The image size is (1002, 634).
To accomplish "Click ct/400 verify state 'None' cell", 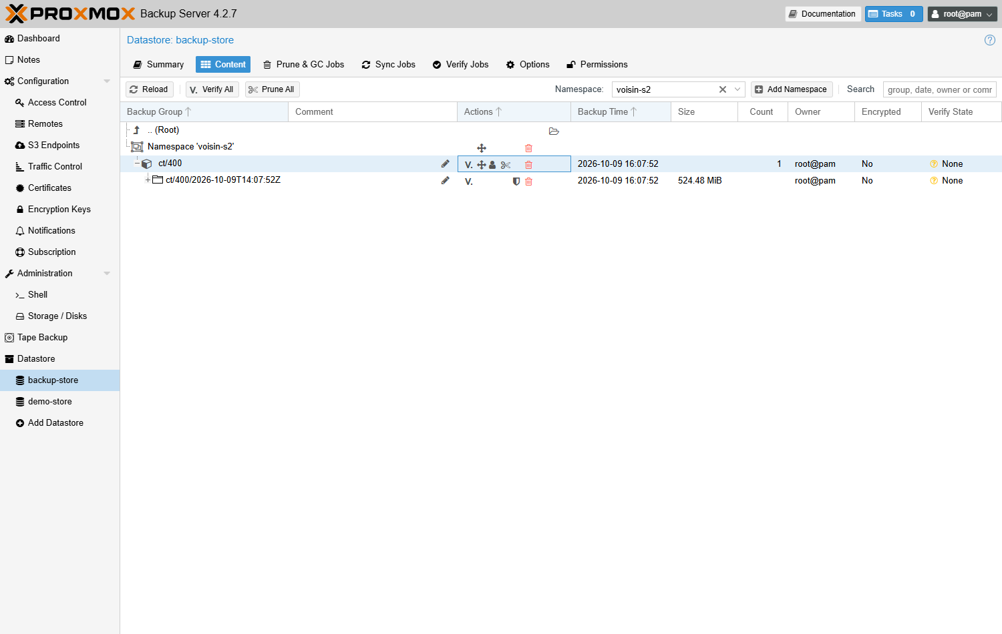I will point(962,164).
